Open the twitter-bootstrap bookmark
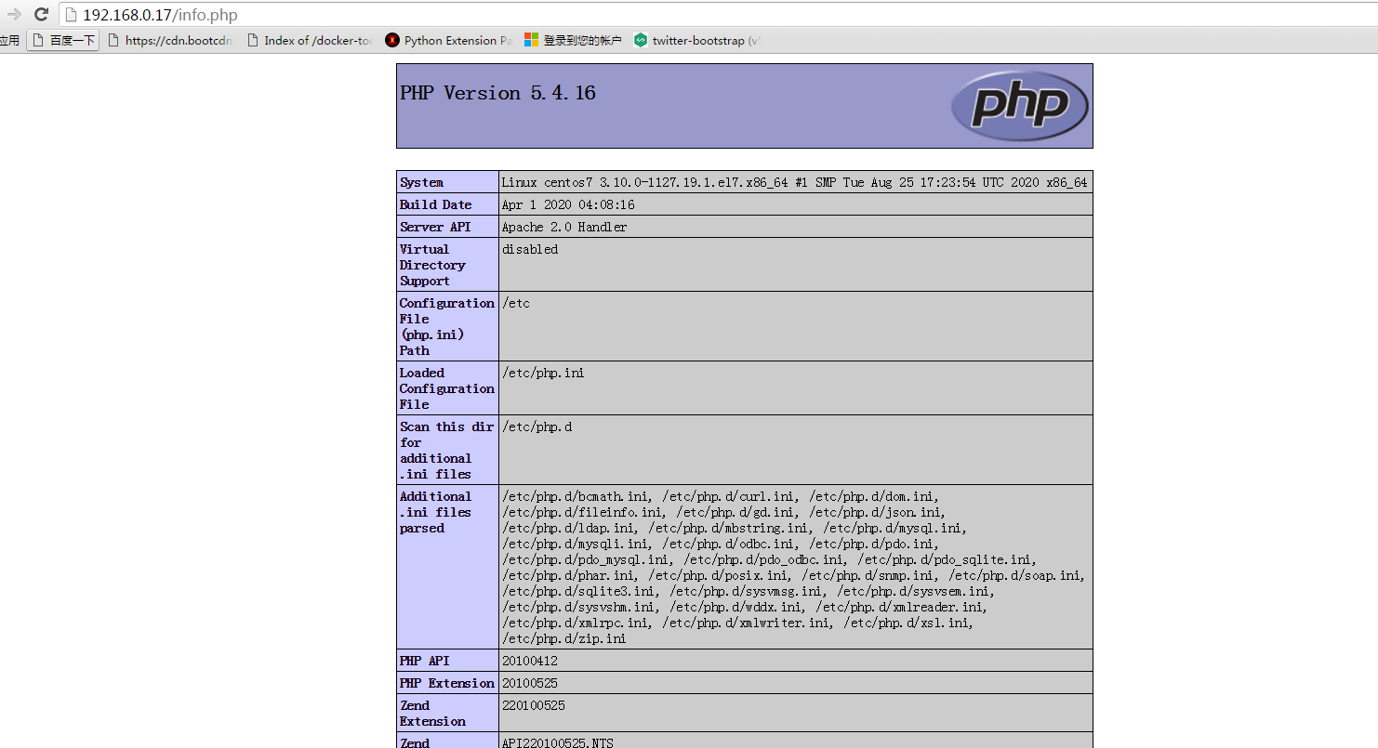Image resolution: width=1378 pixels, height=748 pixels. pos(697,40)
